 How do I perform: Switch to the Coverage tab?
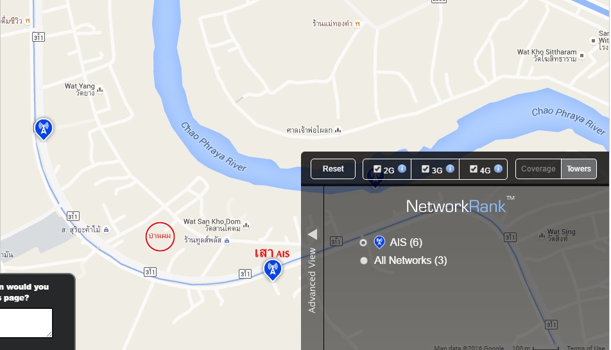[x=538, y=169]
